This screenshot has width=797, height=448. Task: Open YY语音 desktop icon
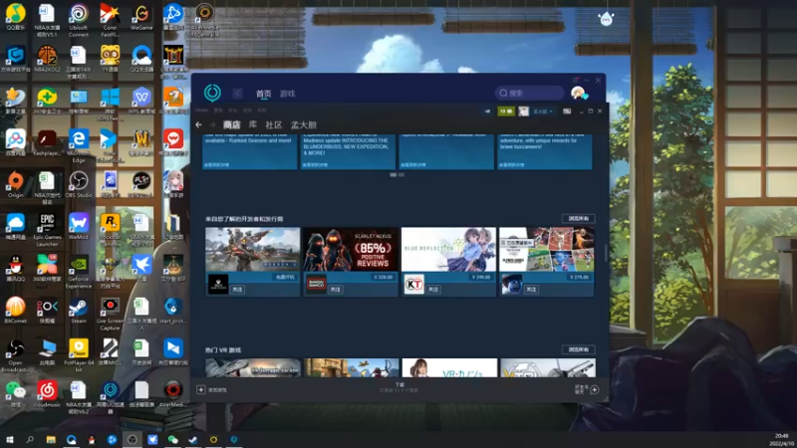[110, 59]
